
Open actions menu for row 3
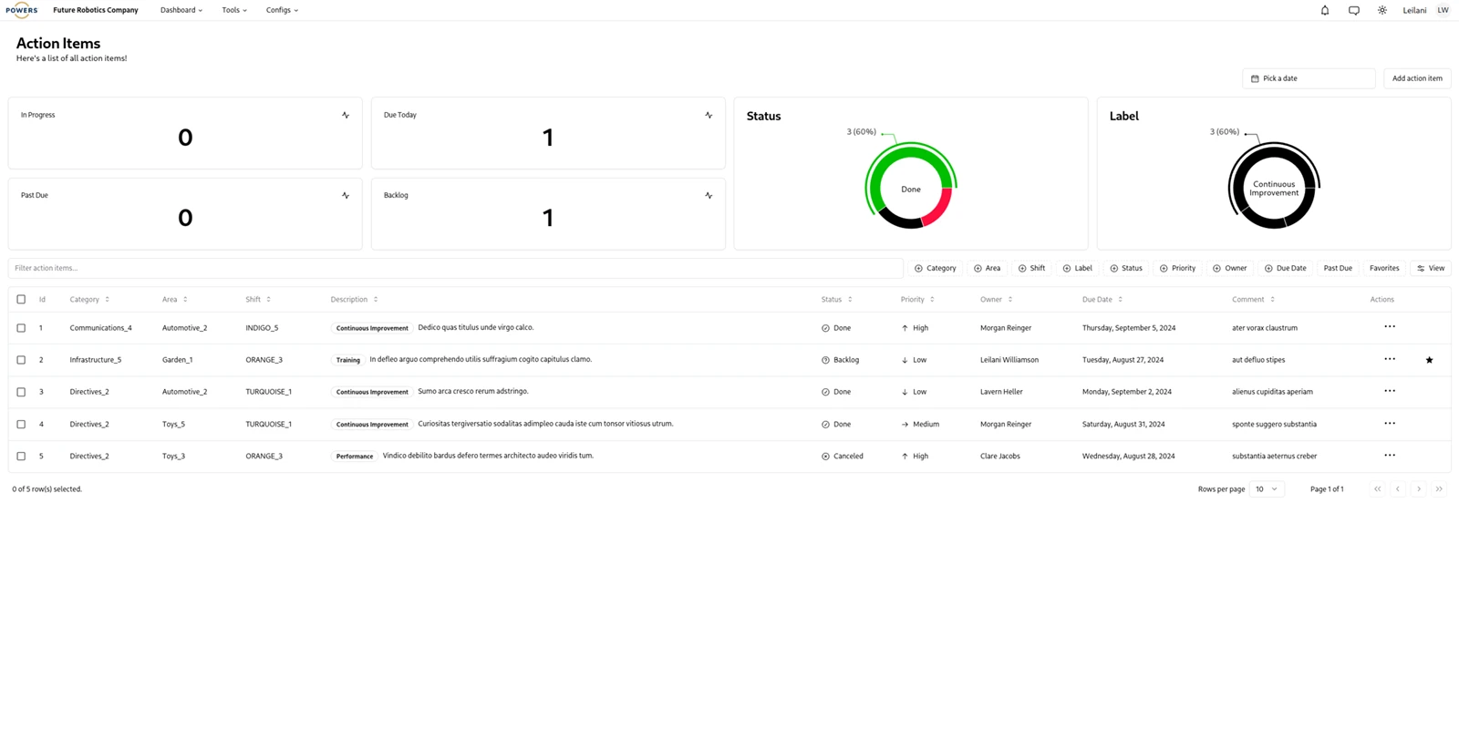(1390, 391)
